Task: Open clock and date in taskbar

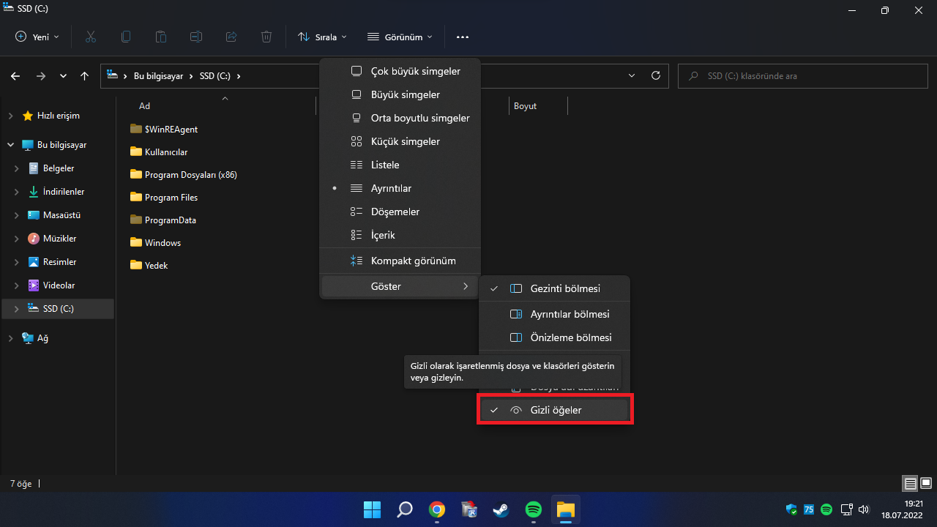Action: click(x=901, y=509)
